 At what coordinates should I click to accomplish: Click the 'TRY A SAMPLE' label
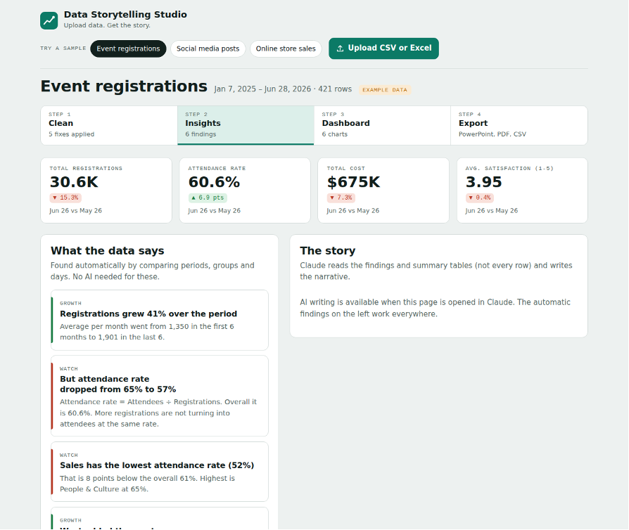coord(63,49)
